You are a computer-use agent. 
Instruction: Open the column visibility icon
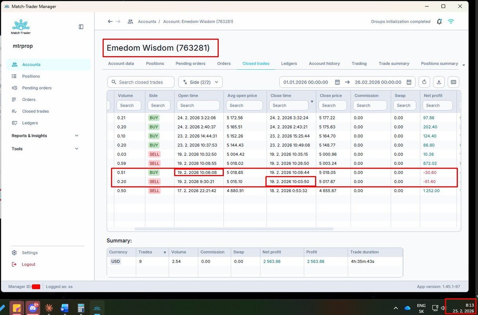click(x=453, y=82)
